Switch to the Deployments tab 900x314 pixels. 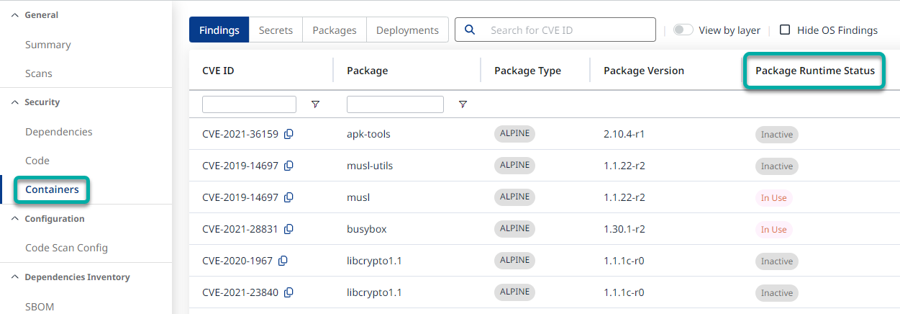coord(407,30)
